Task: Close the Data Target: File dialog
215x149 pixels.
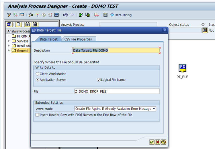Action: tap(165, 30)
